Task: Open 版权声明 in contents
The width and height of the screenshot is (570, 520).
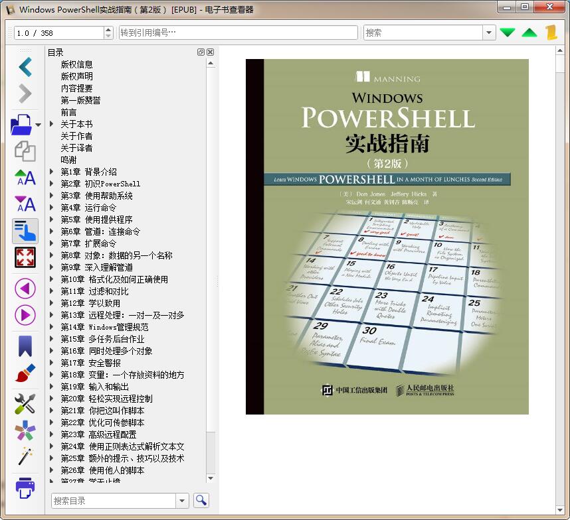Action: point(76,76)
